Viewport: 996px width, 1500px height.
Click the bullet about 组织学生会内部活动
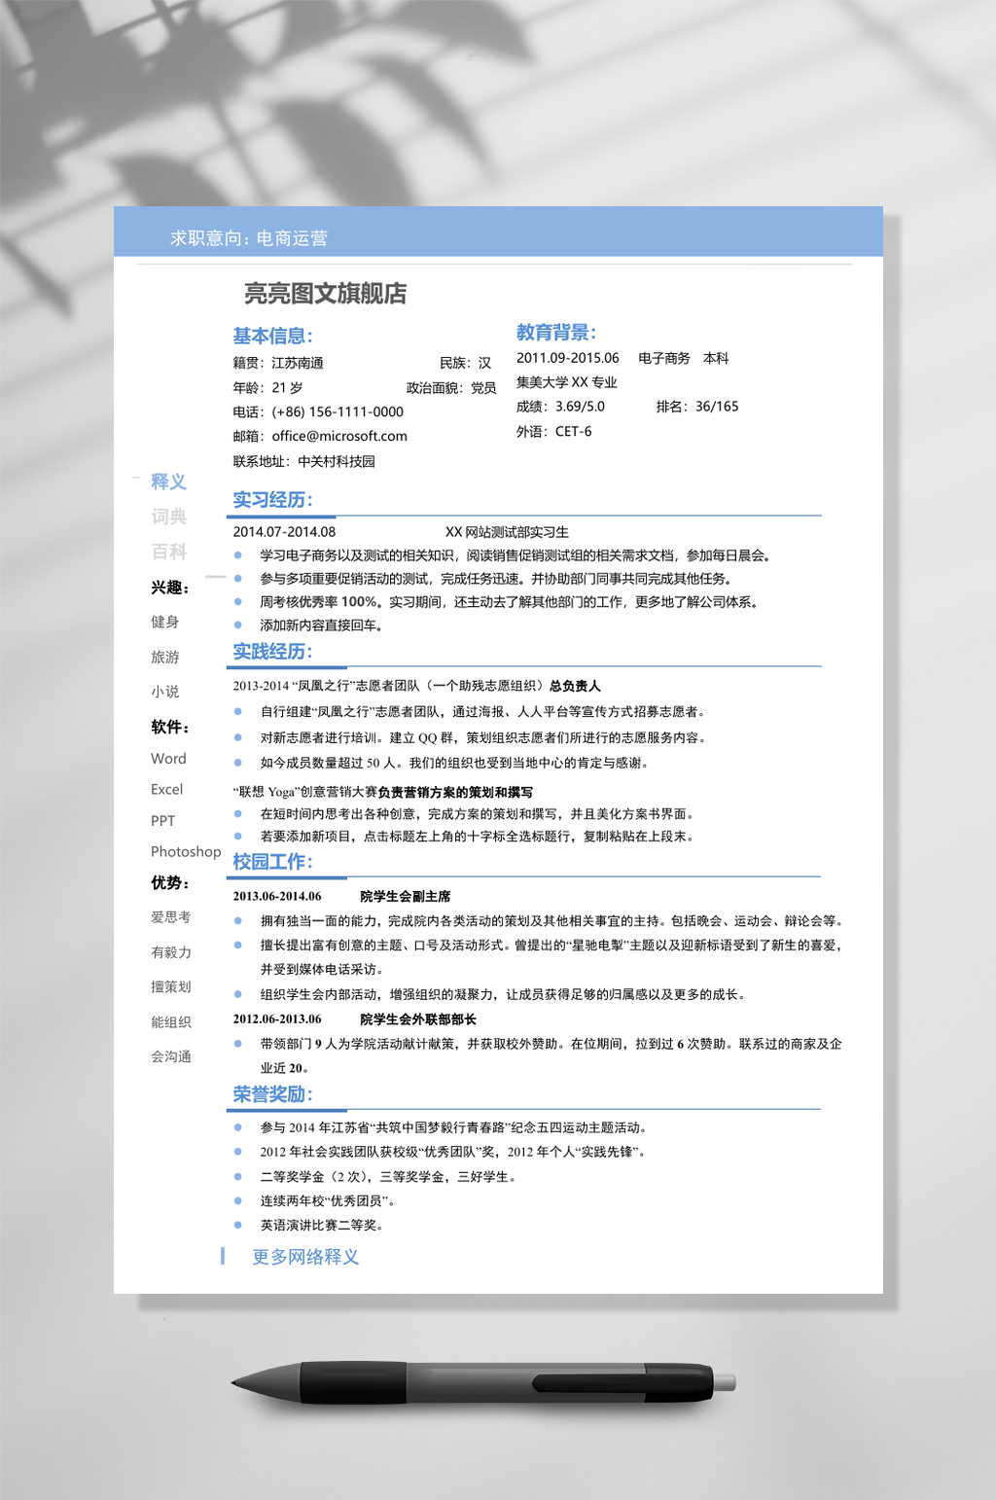(x=503, y=994)
